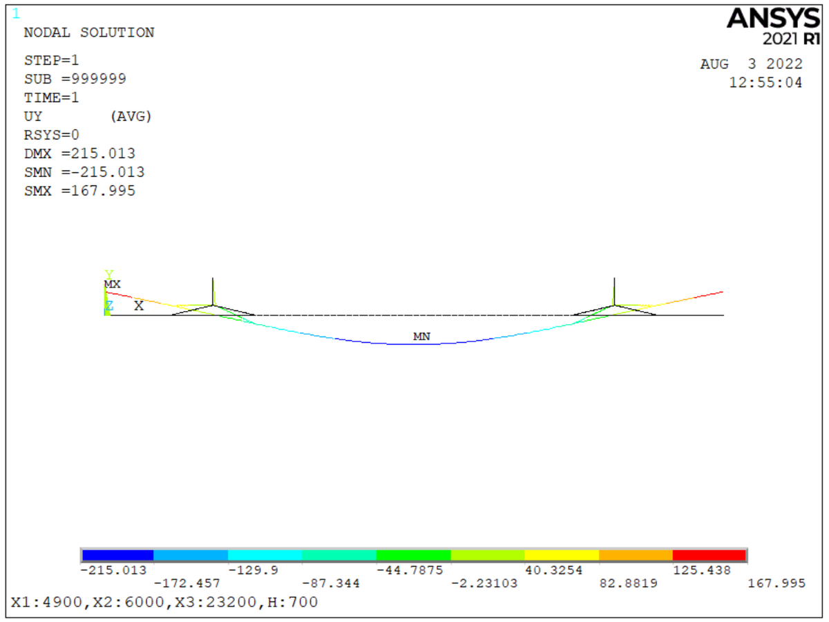
Task: Click the NODAL SOLUTION title text
Action: coord(89,32)
